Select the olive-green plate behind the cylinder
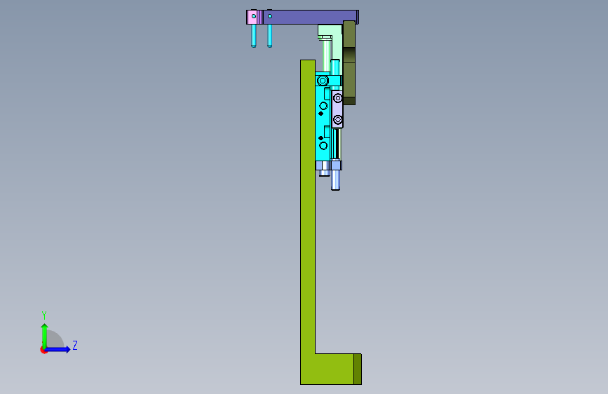 [349, 63]
